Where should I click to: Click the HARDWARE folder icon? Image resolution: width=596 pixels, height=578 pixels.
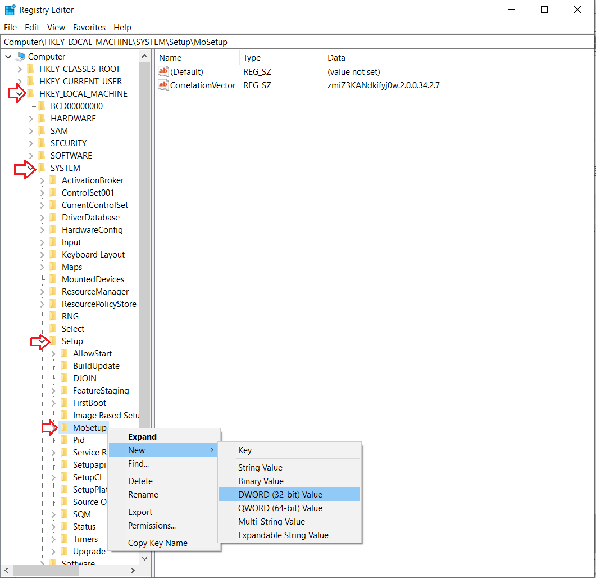pos(42,118)
